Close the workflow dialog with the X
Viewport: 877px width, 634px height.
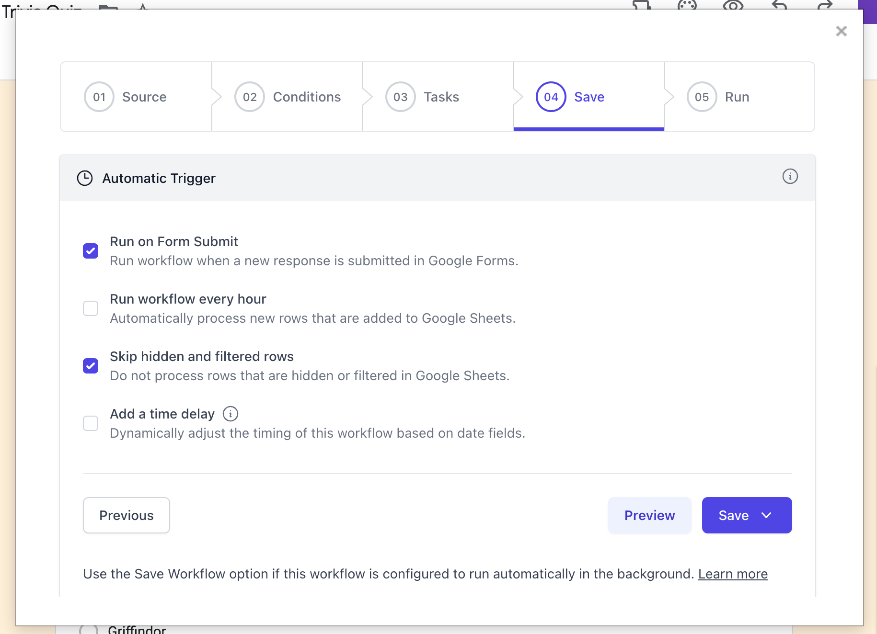tap(841, 32)
